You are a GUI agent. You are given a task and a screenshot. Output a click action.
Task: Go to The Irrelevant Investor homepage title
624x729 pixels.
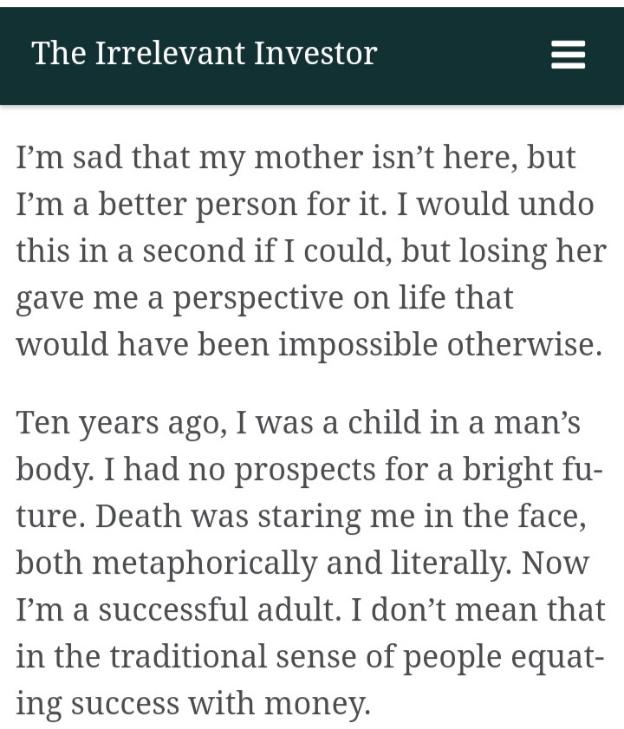[x=205, y=54]
